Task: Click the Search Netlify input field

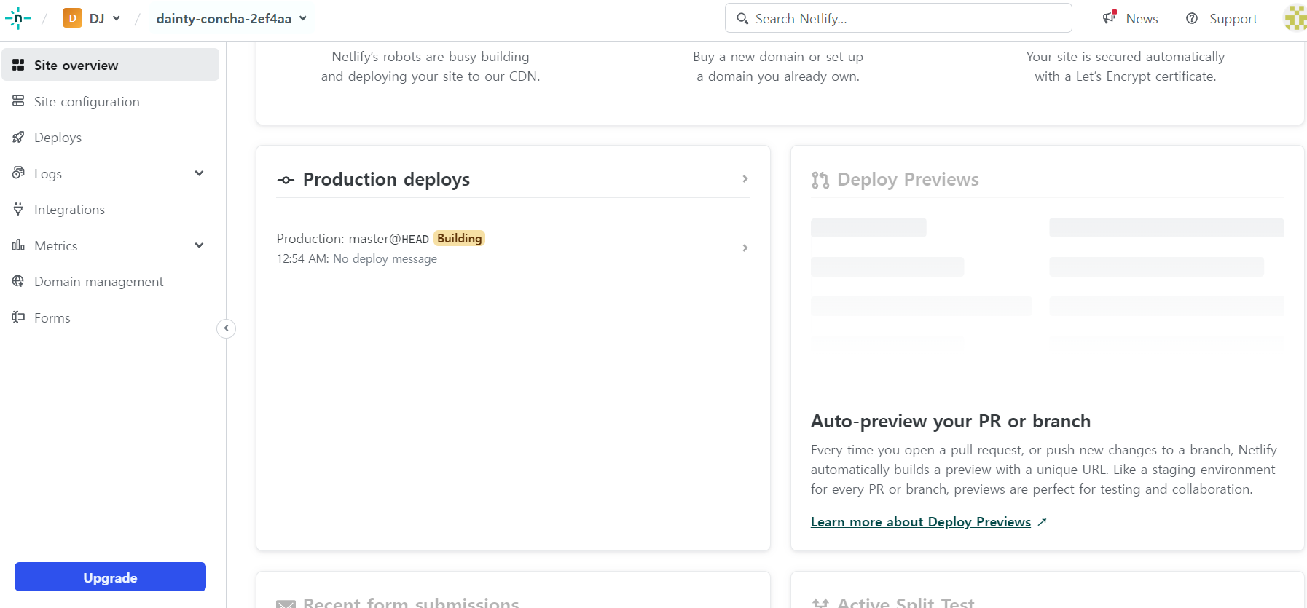Action: pyautogui.click(x=898, y=18)
